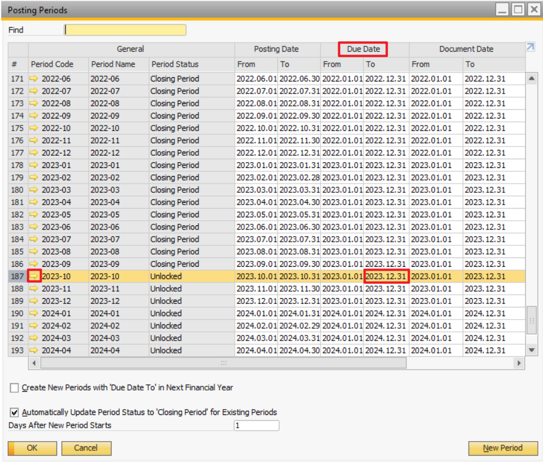
Task: Open link arrow for period 2023-10
Action: coord(34,276)
